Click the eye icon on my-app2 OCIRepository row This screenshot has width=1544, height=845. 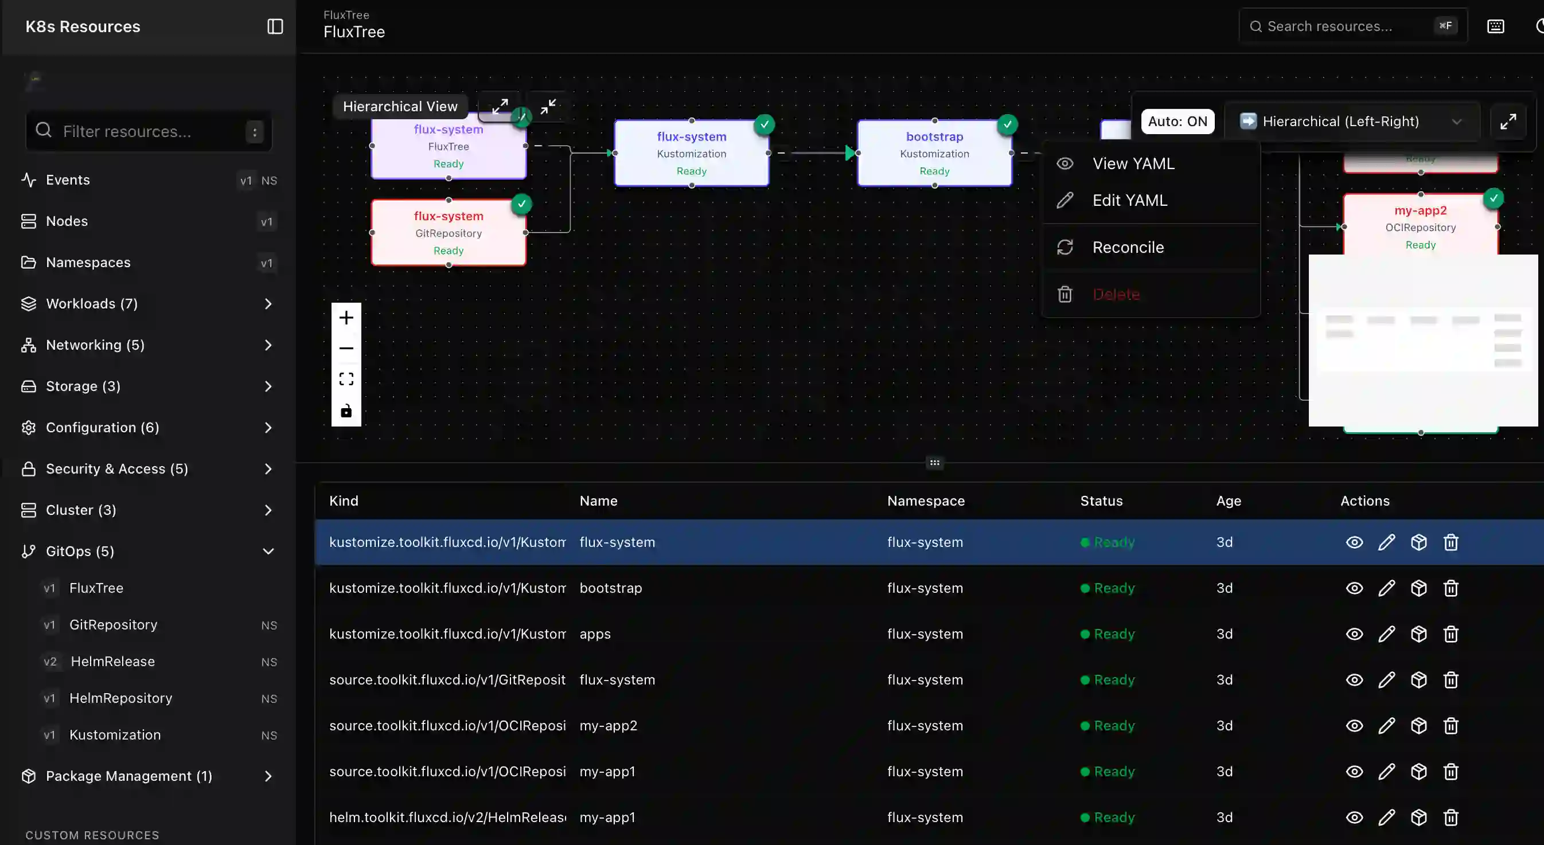tap(1354, 726)
